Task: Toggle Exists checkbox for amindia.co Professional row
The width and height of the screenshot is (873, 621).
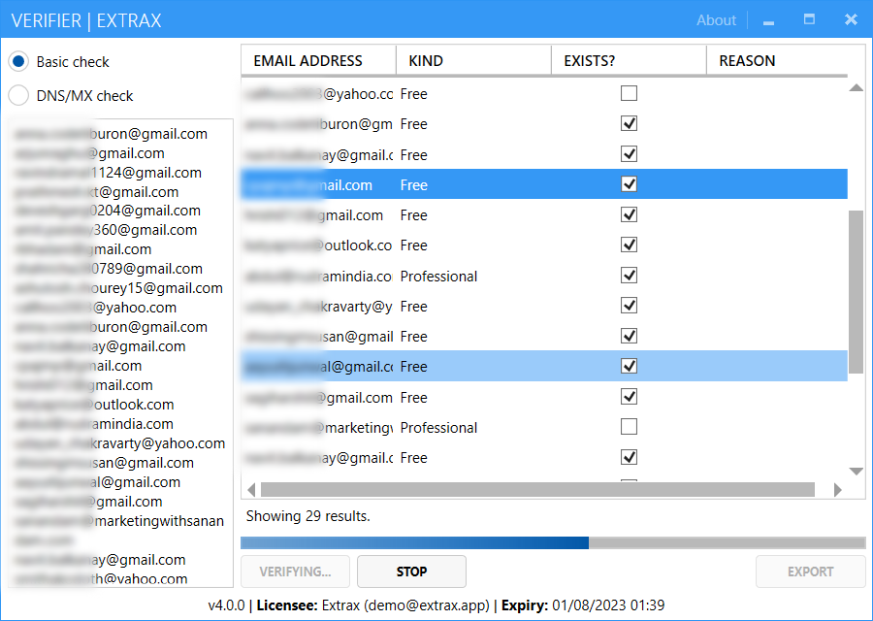Action: [629, 276]
